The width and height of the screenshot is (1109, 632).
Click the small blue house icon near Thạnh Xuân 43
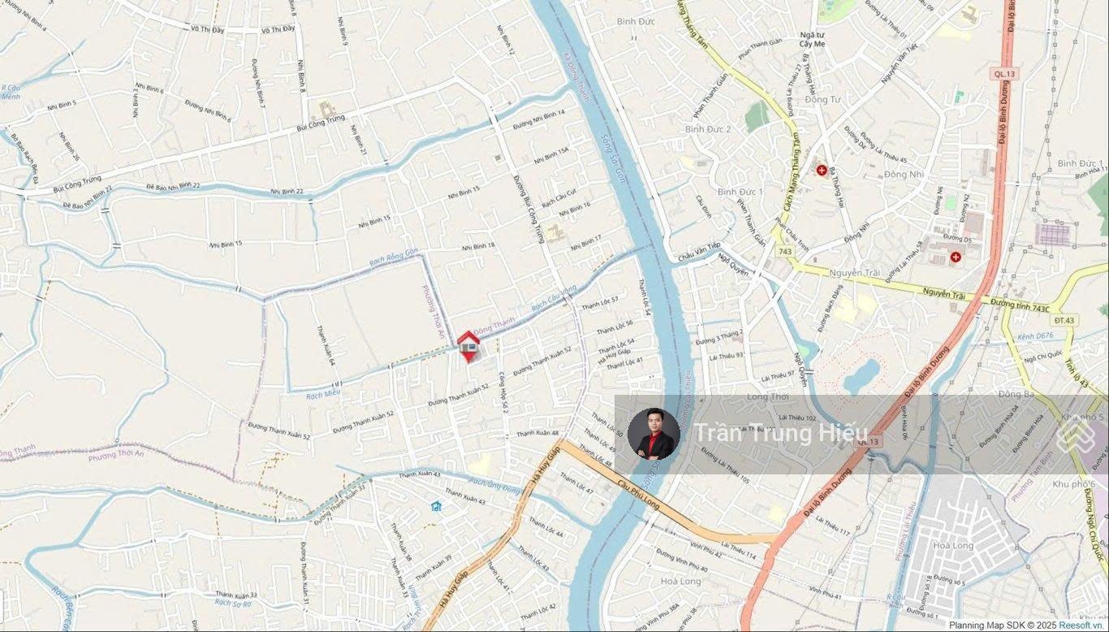(x=437, y=506)
